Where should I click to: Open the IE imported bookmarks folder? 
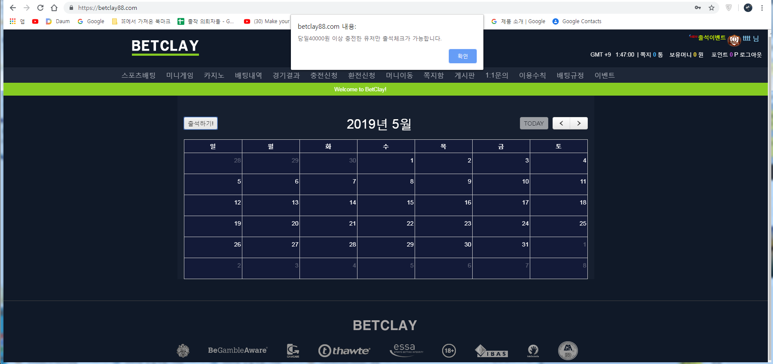141,21
